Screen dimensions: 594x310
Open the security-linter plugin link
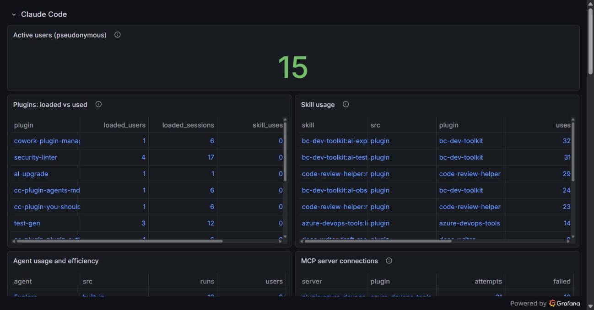[x=36, y=157]
